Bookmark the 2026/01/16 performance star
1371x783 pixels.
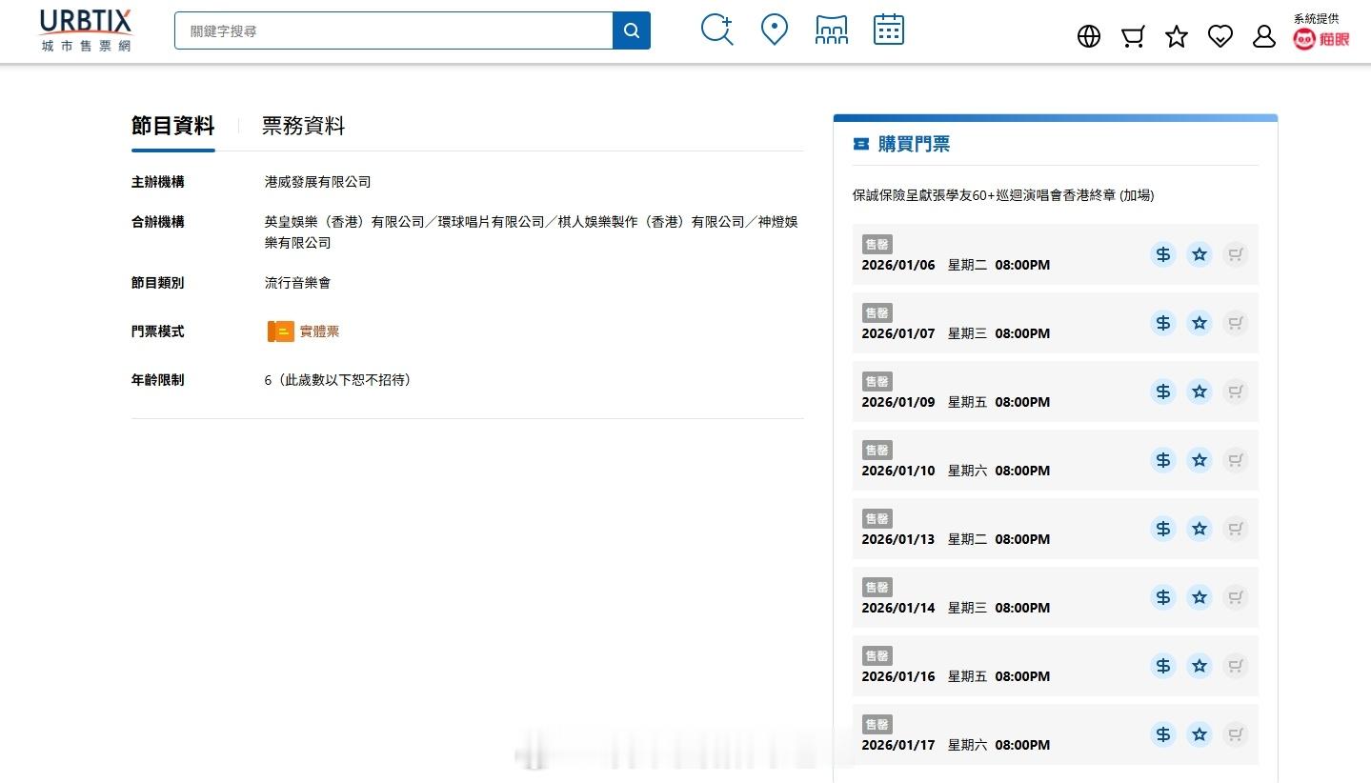1200,666
